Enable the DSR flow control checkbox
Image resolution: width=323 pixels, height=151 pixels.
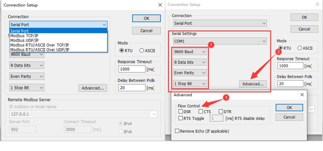click(x=181, y=112)
